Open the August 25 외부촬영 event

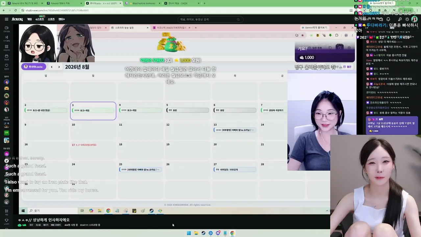pos(140,170)
